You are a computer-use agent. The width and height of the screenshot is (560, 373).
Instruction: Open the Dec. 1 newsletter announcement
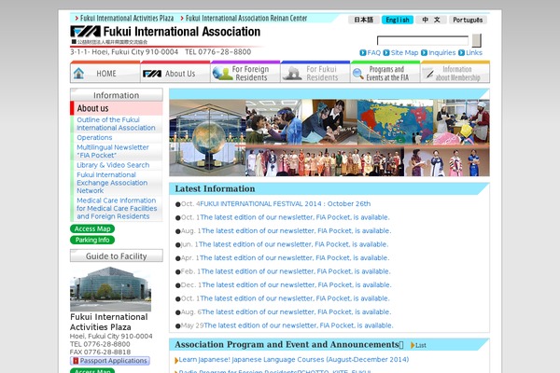[x=297, y=284]
